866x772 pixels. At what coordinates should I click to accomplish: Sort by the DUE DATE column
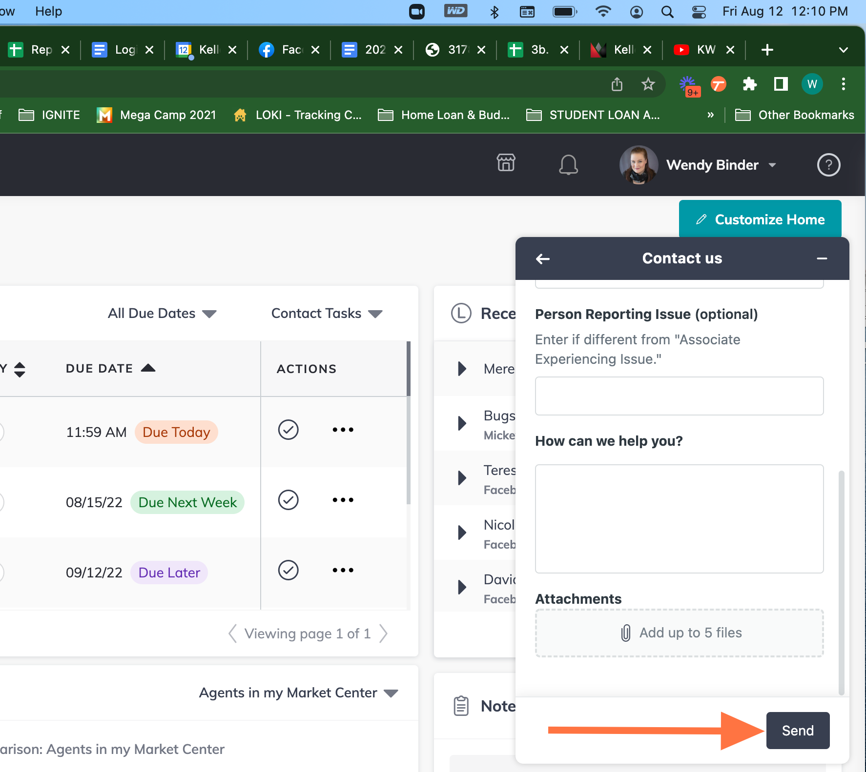[110, 368]
